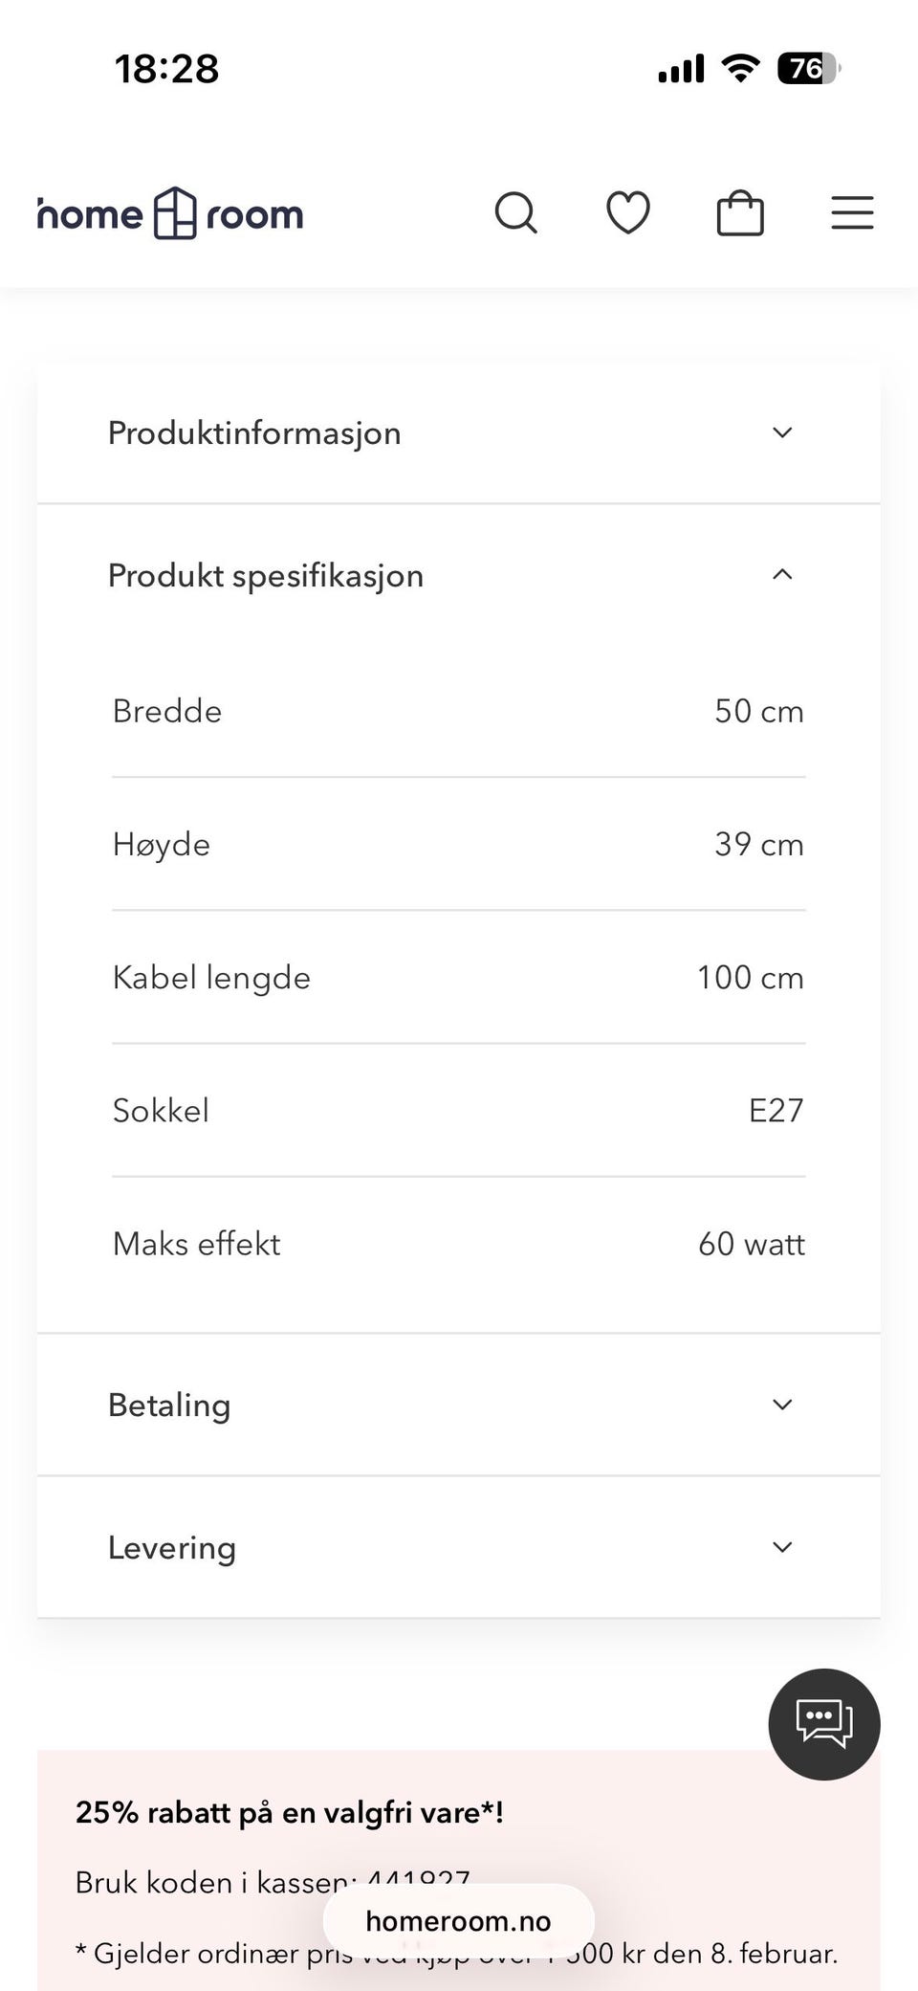
Task: Expand the Produktinformasjon section chevron
Action: (x=782, y=432)
